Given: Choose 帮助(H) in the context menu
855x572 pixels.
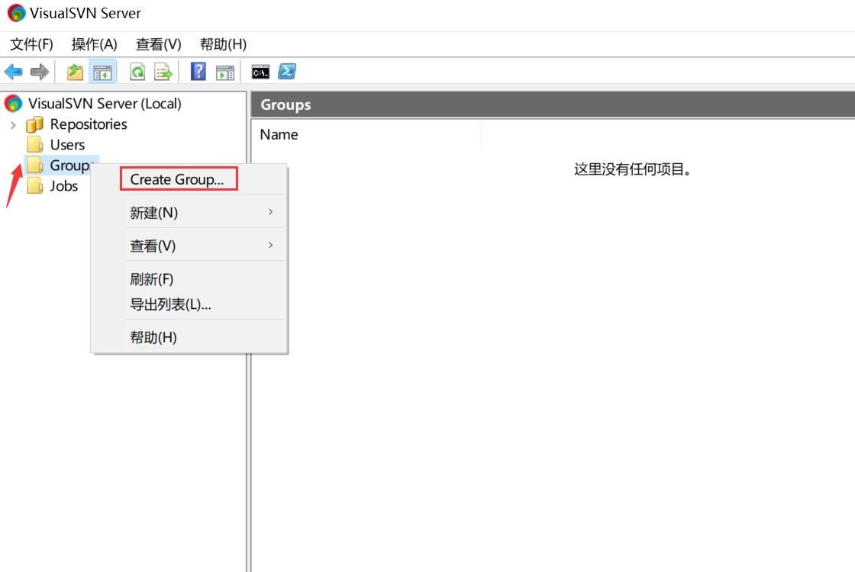Looking at the screenshot, I should click(x=189, y=337).
